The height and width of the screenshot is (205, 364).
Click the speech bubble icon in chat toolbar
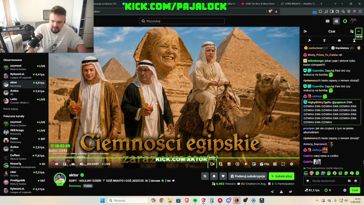point(339,40)
